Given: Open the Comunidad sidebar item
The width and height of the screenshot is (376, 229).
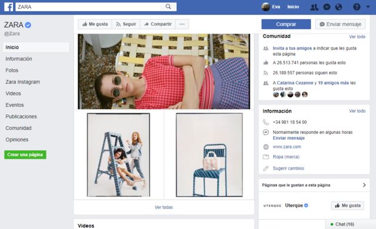Looking at the screenshot, I should 18,128.
